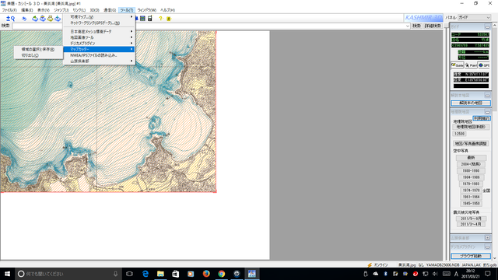498x280 pixels.
Task: Open the ジャンプ(J) menu
Action: (61, 10)
